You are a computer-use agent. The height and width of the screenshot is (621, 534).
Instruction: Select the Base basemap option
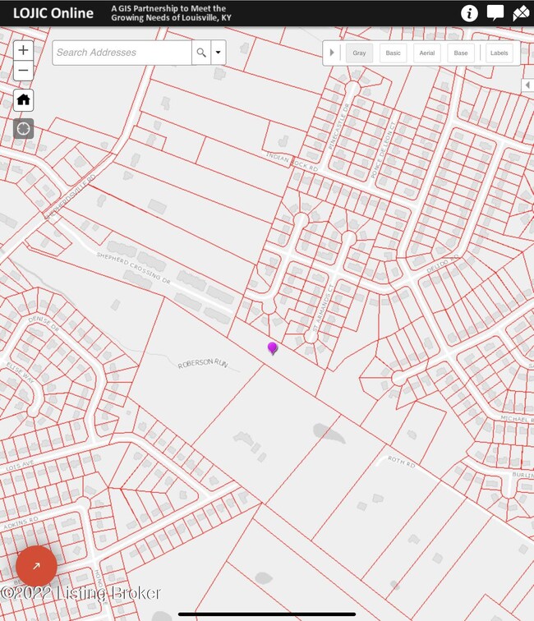[461, 53]
